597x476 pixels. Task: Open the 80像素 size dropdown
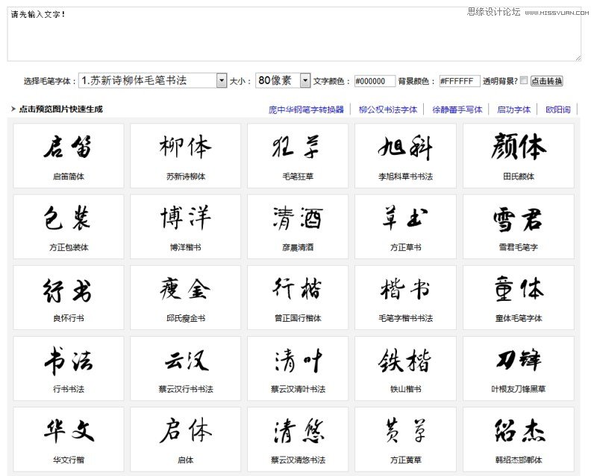pyautogui.click(x=283, y=80)
